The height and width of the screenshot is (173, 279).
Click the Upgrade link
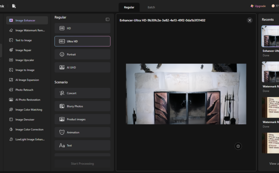pyautogui.click(x=258, y=6)
